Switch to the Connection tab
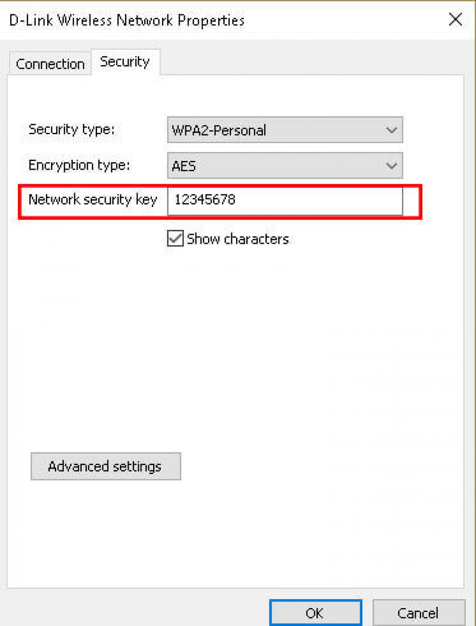This screenshot has height=626, width=476. coord(49,63)
